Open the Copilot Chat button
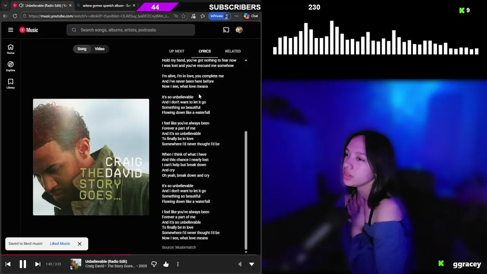 pos(251,16)
